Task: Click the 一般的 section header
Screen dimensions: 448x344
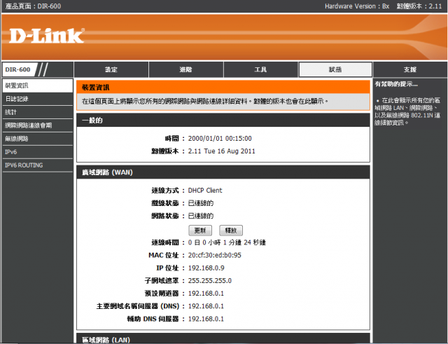Action: pos(223,120)
